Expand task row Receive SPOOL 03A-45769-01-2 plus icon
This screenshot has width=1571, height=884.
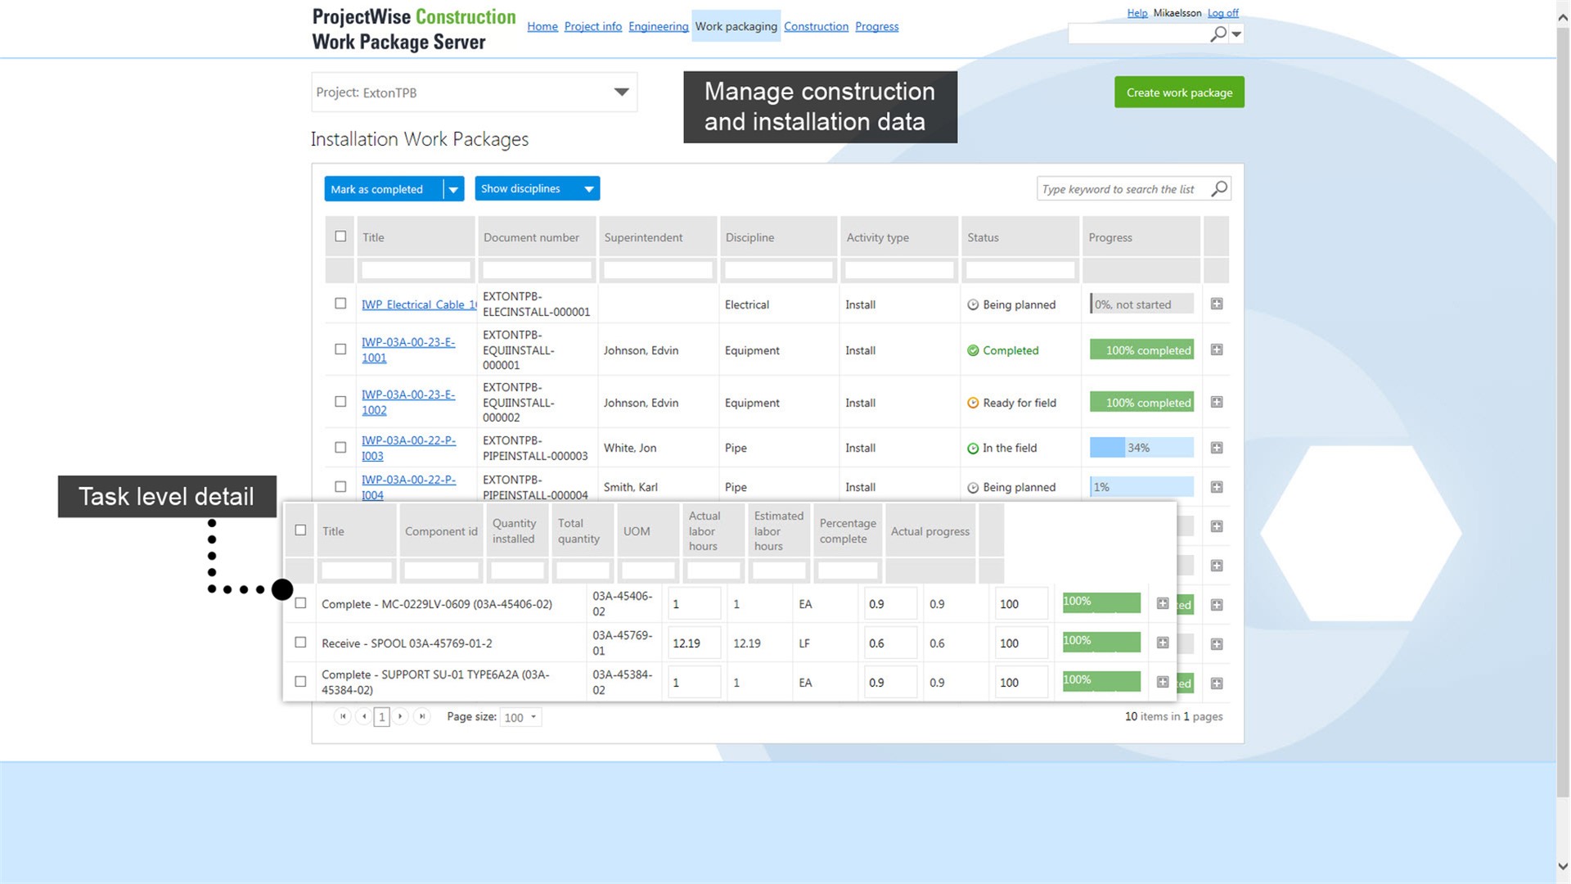coord(1163,643)
